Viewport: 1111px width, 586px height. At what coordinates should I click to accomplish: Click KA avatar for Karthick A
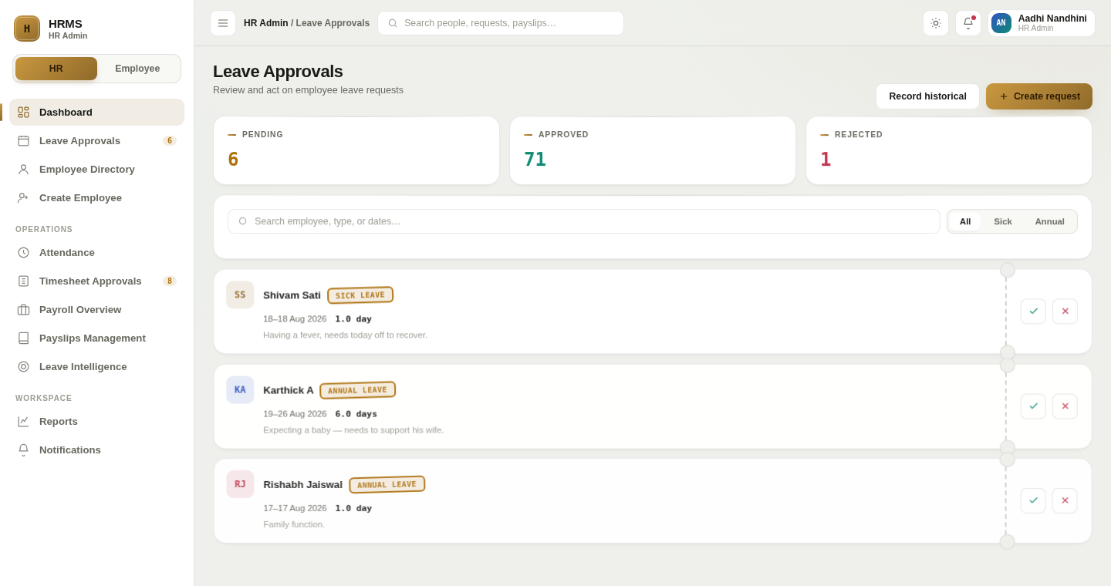[x=240, y=390]
